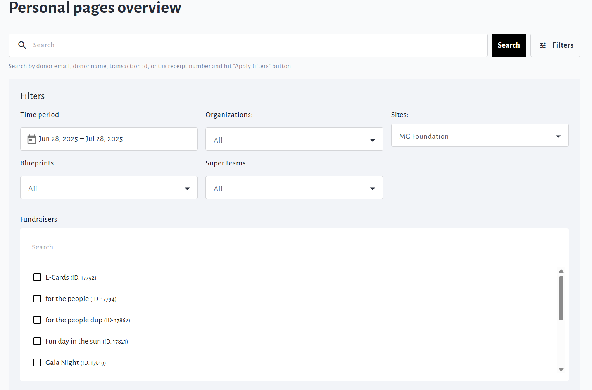The width and height of the screenshot is (592, 390).
Task: Tick the for the people checkbox
Action: (37, 299)
